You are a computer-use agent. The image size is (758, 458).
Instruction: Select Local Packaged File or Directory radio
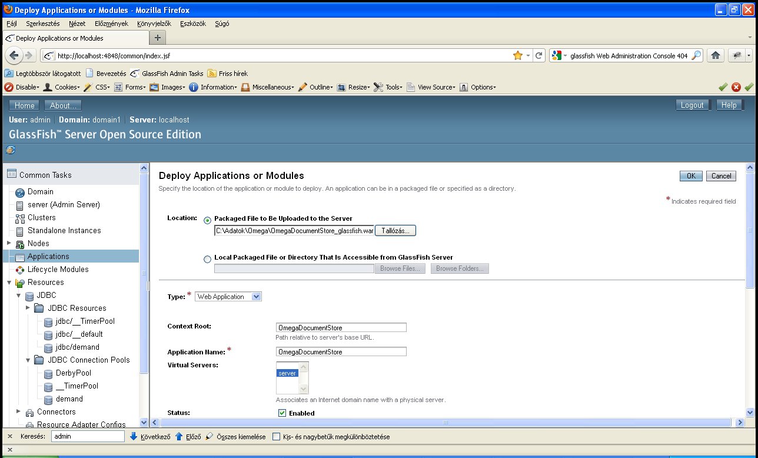207,259
